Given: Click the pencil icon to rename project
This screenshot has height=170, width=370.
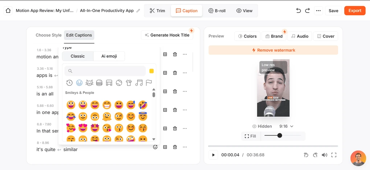Looking at the screenshot, I should click(x=138, y=11).
